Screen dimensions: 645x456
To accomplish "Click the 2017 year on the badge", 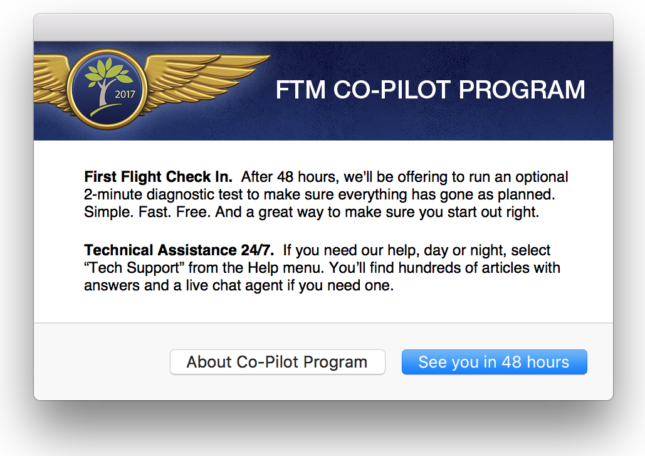I will (x=125, y=94).
